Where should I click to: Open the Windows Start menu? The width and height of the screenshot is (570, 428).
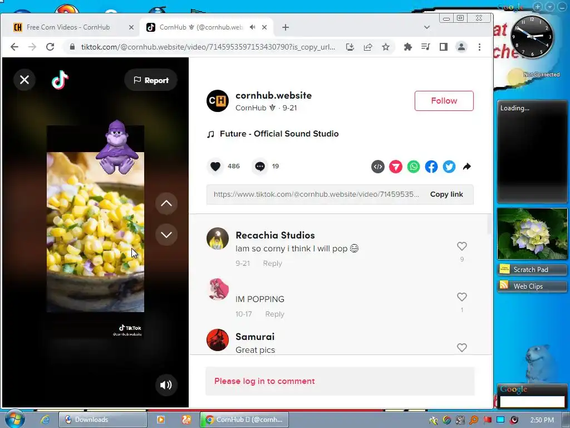point(14,419)
